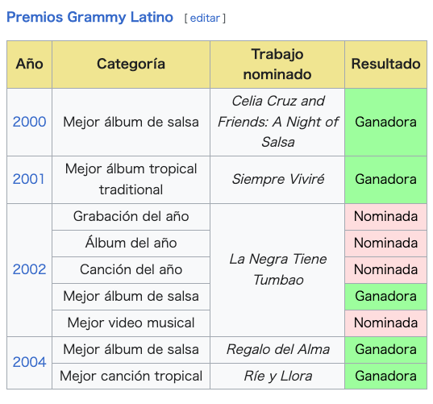Viewport: 433px width, 404px height.
Task: Select the Grabación del año cell
Action: pyautogui.click(x=131, y=216)
